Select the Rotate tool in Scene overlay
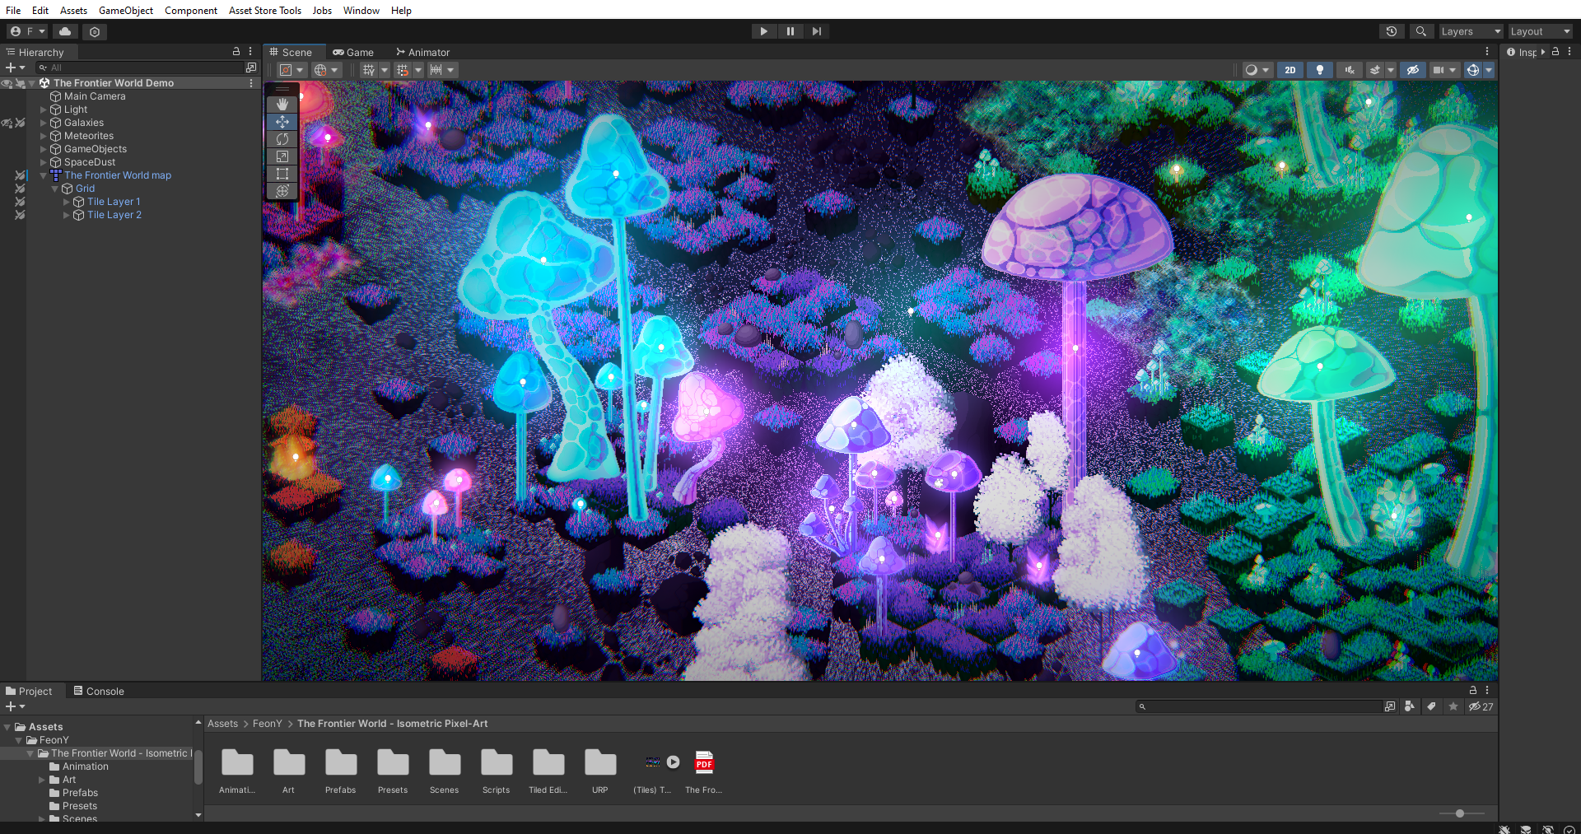 tap(282, 139)
